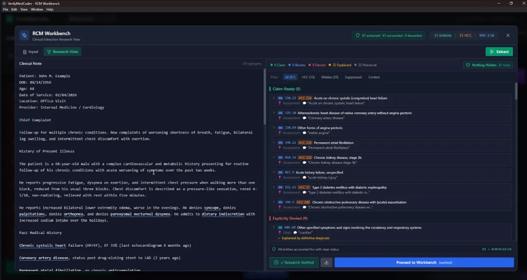
Task: Click the 'RAF 3.56' summary badge
Action: click(487, 36)
